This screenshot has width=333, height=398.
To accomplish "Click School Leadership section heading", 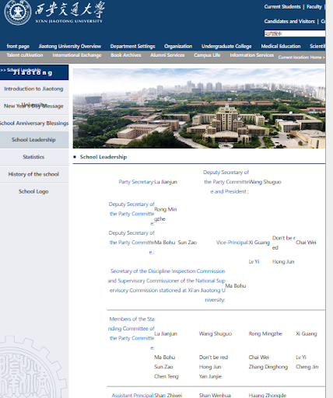I will 103,157.
